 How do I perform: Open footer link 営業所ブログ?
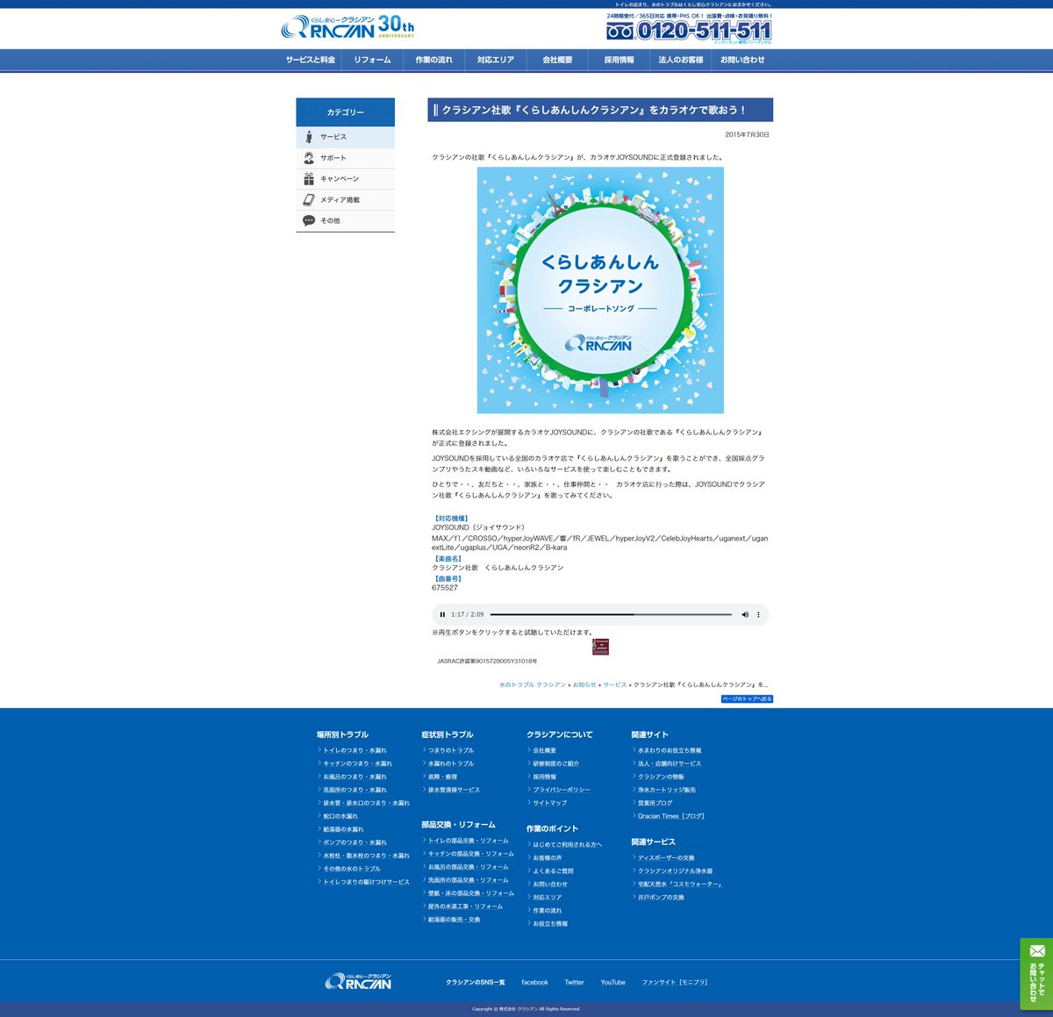click(655, 803)
